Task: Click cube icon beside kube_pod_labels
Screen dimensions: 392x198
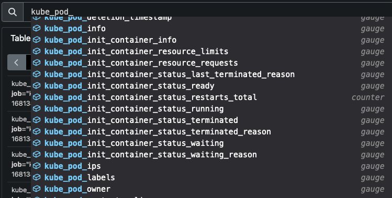Action: coord(37,177)
